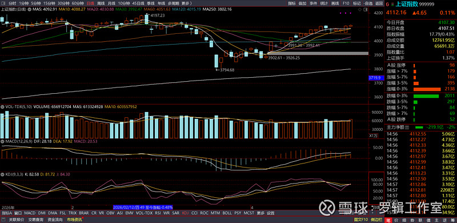Open the 关联报价 related quotes tab
Screen dimensions: 457x223
pos(17,220)
